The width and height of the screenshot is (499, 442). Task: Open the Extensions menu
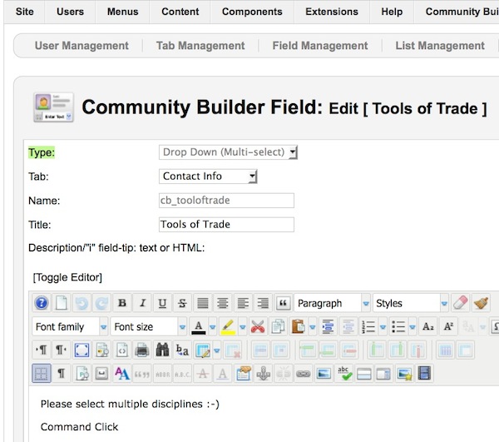coord(332,12)
